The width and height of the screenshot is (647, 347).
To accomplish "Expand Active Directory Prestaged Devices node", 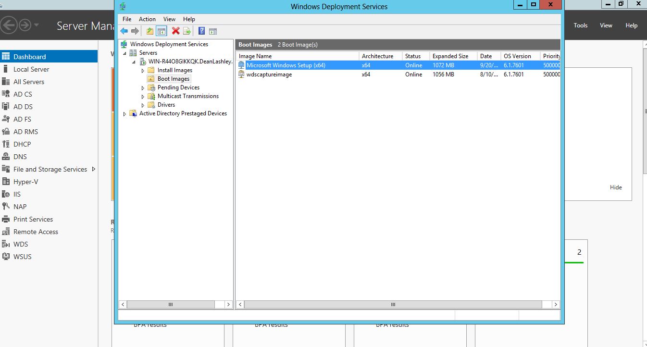I will pos(124,114).
